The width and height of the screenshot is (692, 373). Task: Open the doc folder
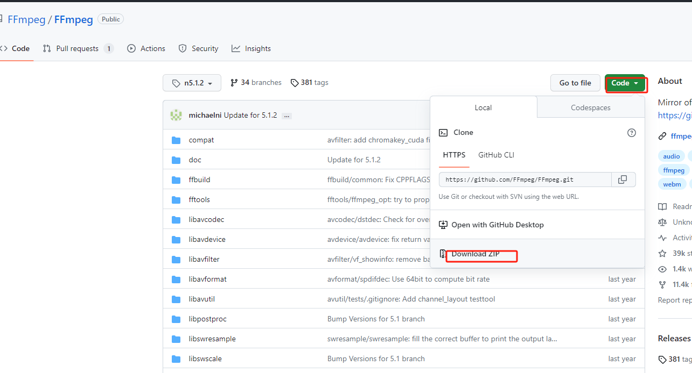coord(195,160)
